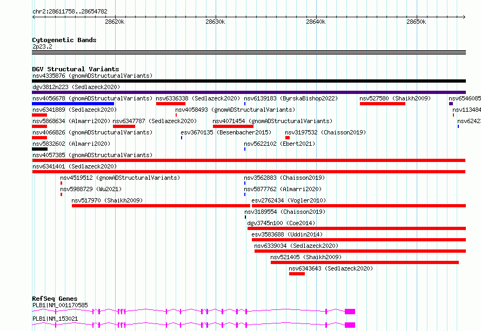Click the 28640k ruler tick label
This screenshot has height=331, width=481.
316,22
